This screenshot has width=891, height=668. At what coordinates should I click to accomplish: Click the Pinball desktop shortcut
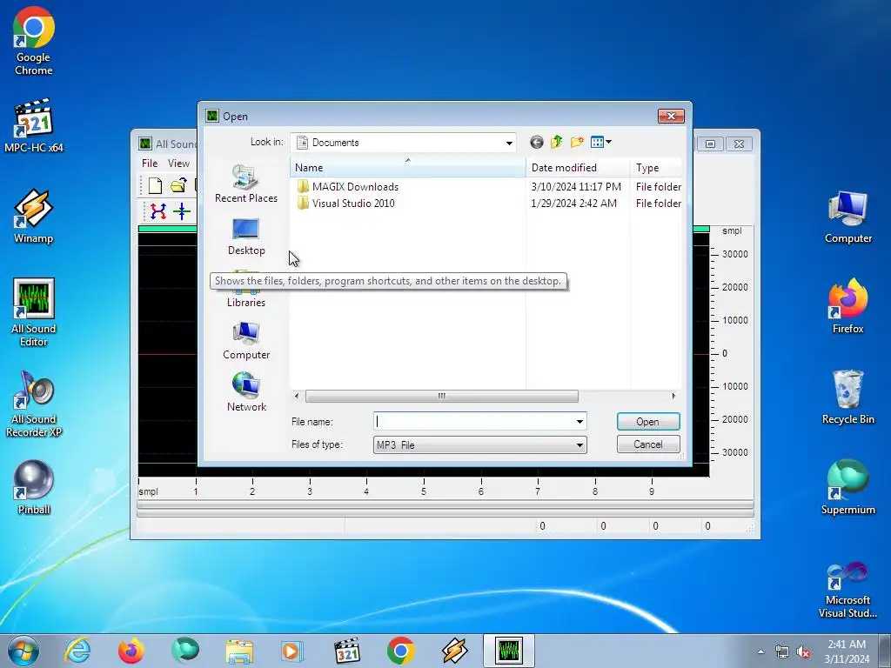coord(34,487)
